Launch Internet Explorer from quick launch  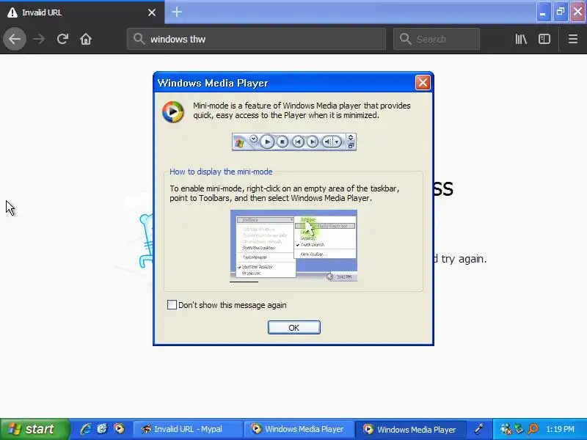pyautogui.click(x=86, y=429)
